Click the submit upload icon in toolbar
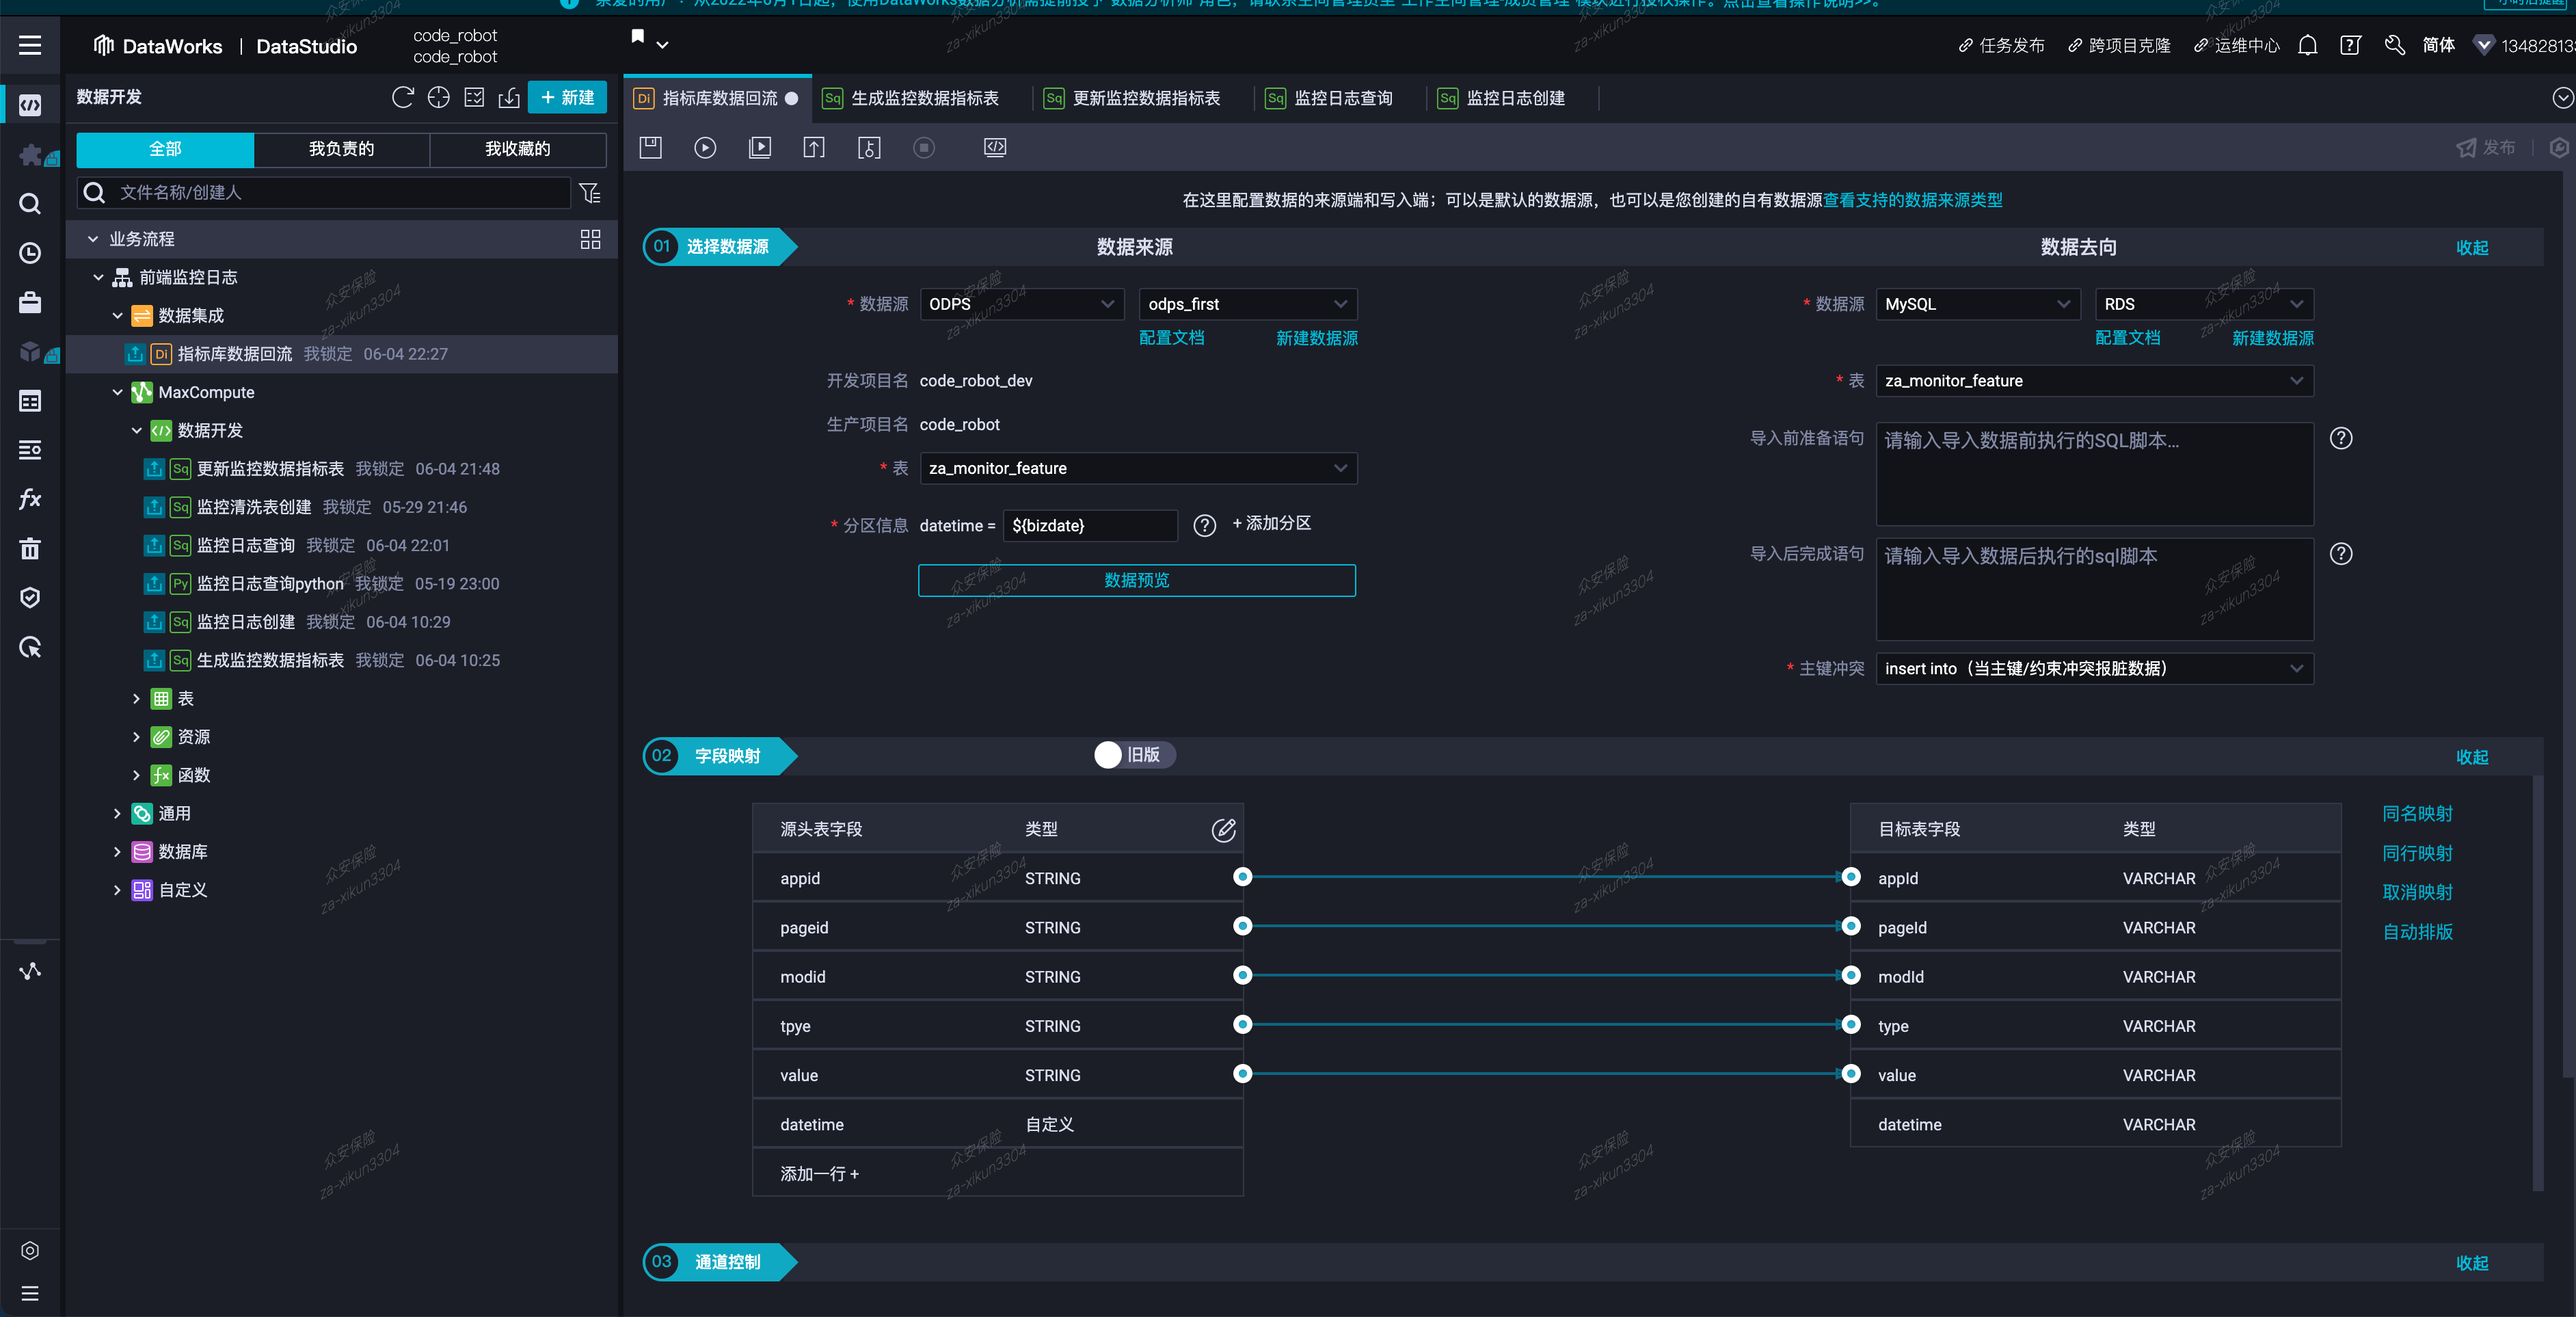 click(814, 147)
